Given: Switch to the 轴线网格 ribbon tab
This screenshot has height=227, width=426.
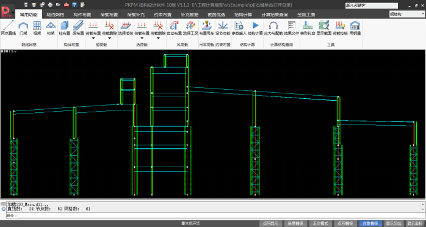Looking at the screenshot, I should 56,15.
